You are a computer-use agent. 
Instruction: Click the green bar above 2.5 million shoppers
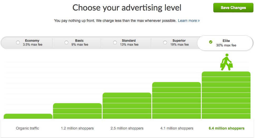click(127, 106)
